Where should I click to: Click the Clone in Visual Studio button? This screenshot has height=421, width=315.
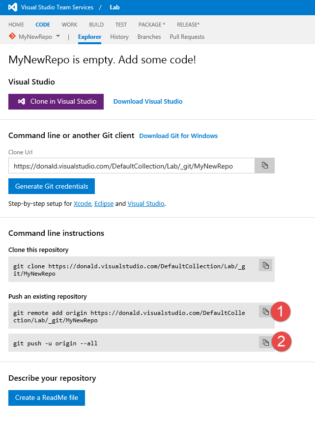coord(56,102)
